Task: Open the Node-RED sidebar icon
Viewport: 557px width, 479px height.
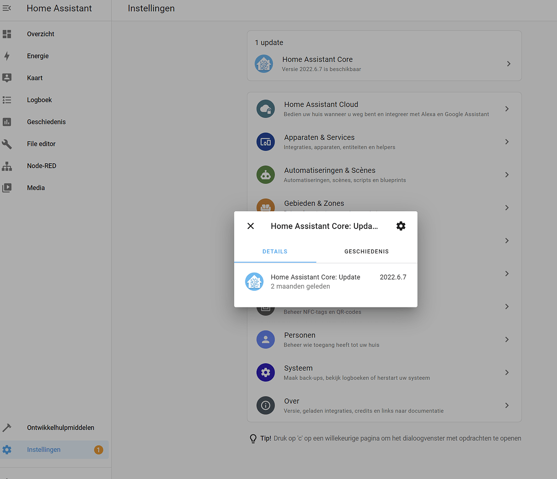Action: 7,166
